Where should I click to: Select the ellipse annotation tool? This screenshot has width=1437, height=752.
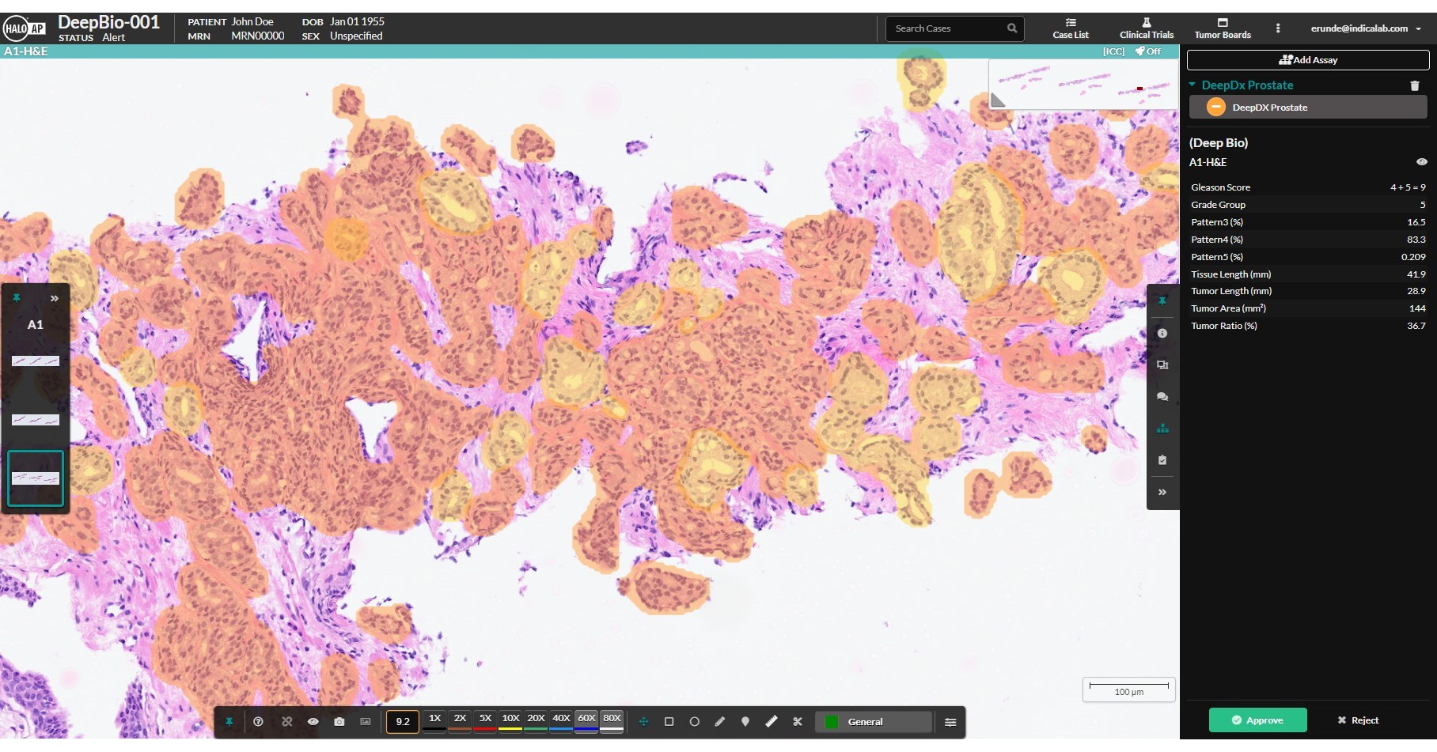tap(694, 721)
